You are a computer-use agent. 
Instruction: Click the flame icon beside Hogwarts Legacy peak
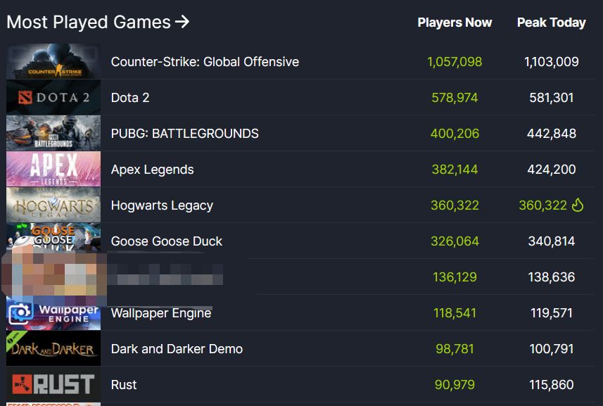click(x=578, y=205)
